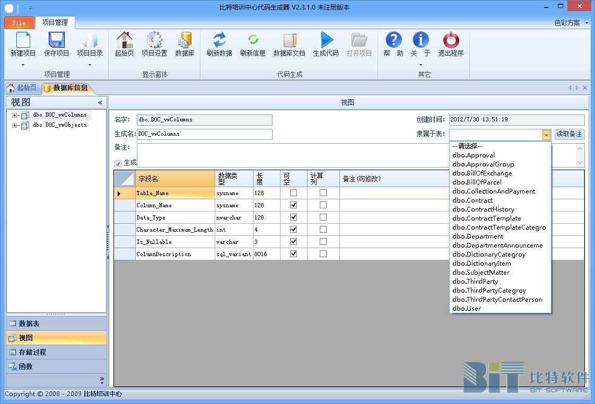Run 生成代码 generate code play icon
The height and width of the screenshot is (404, 595).
(x=326, y=40)
